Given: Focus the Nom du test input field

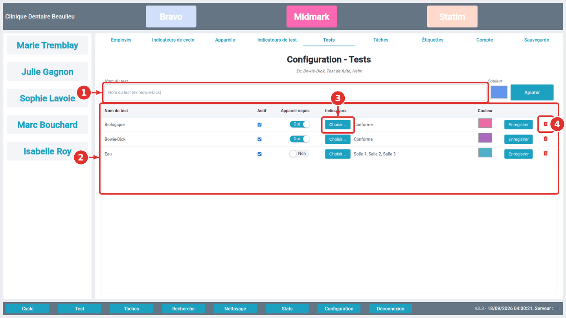Looking at the screenshot, I should coord(295,93).
